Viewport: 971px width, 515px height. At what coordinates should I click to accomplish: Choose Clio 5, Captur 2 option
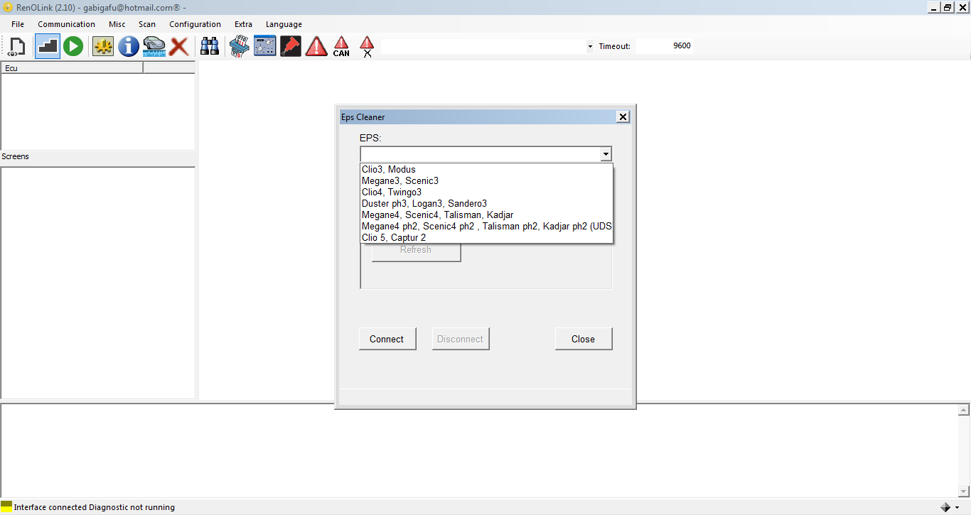pyautogui.click(x=487, y=238)
